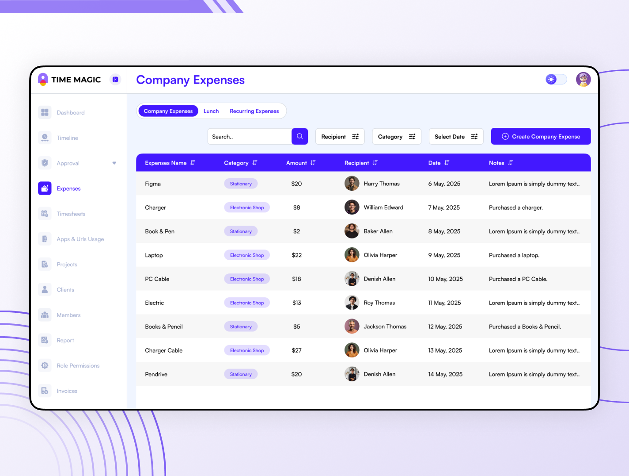Collapse sidebar using icon beside Time Magic logo
Screen dimensions: 629x476
pos(115,80)
